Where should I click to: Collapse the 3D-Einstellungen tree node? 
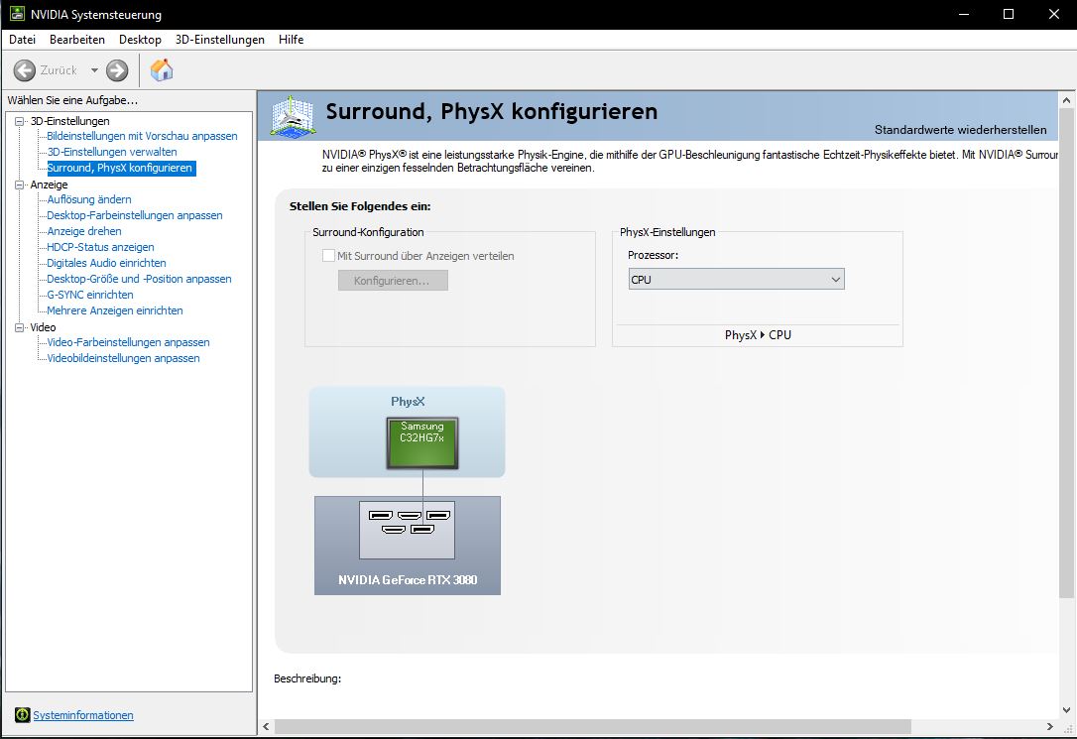coord(19,121)
